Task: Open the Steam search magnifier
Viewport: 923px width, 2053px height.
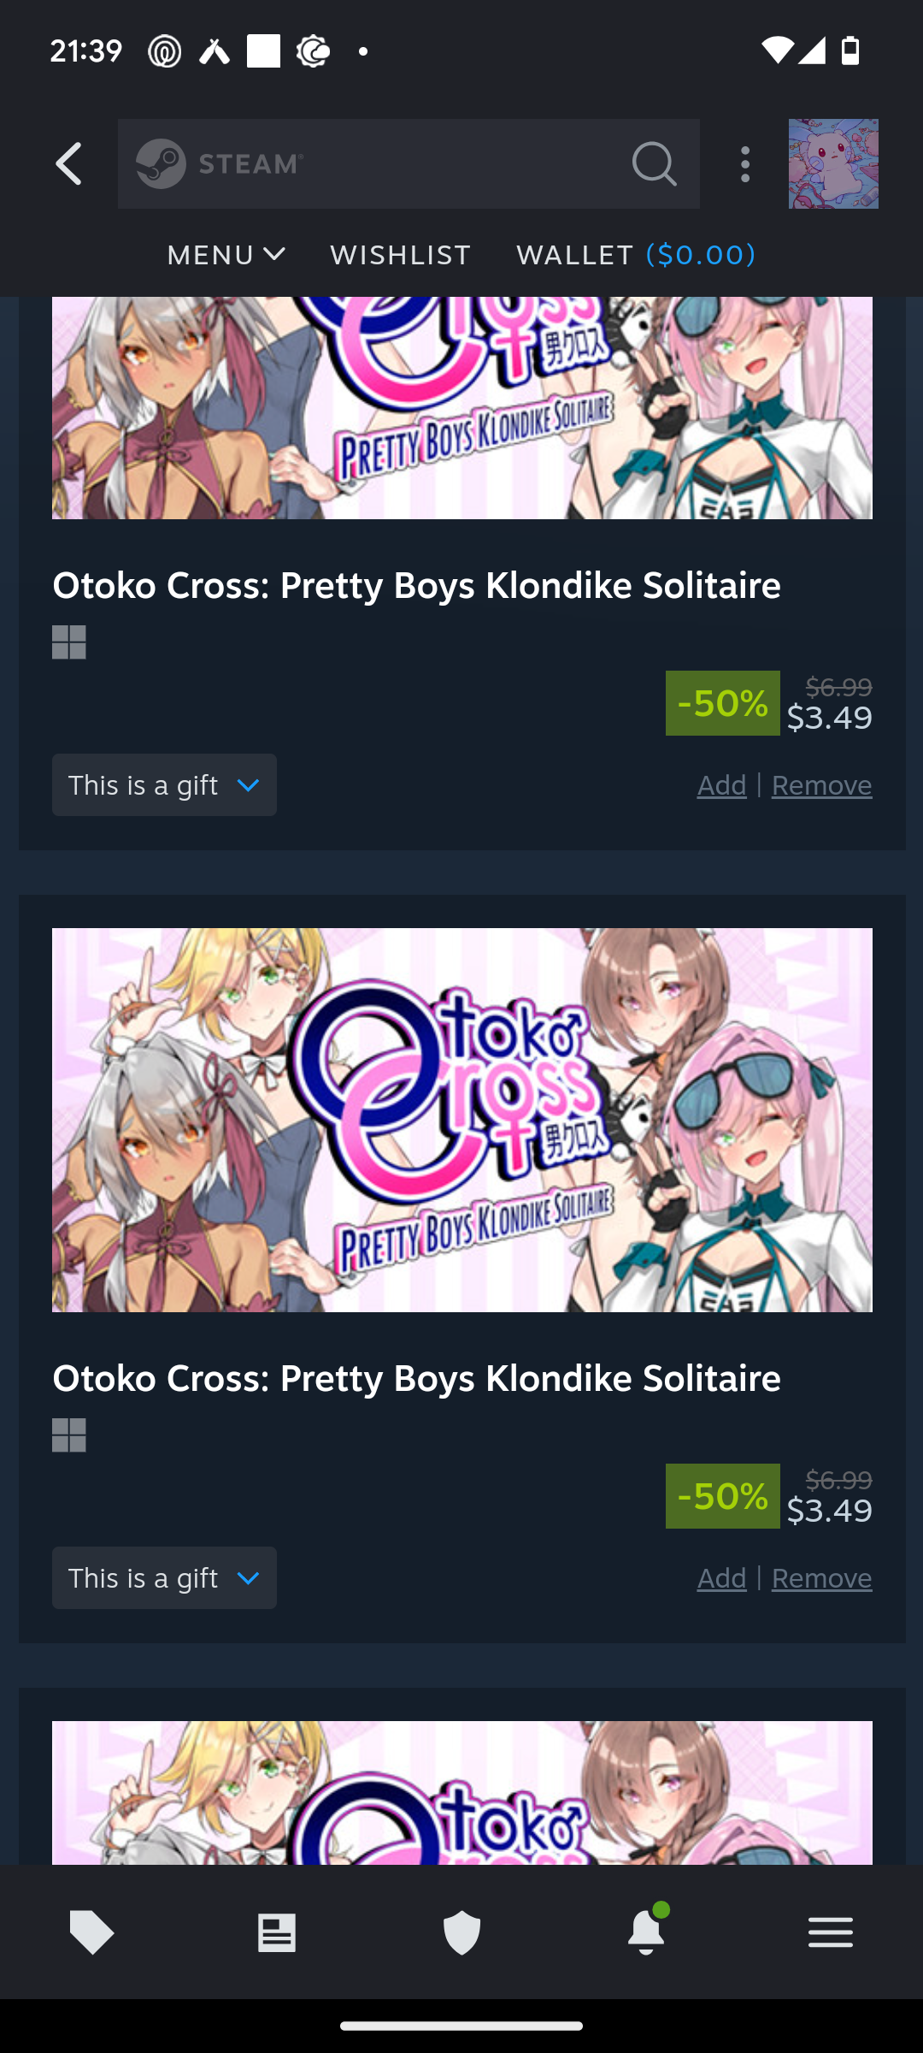Action: click(x=655, y=163)
